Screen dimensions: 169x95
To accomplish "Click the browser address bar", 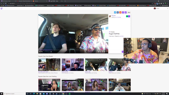I will click(x=80, y=3).
